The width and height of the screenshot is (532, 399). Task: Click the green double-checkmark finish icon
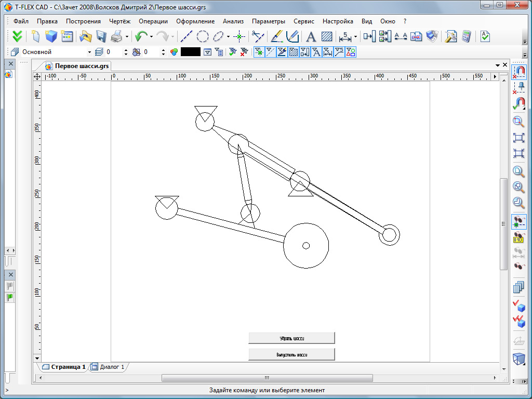[x=17, y=36]
